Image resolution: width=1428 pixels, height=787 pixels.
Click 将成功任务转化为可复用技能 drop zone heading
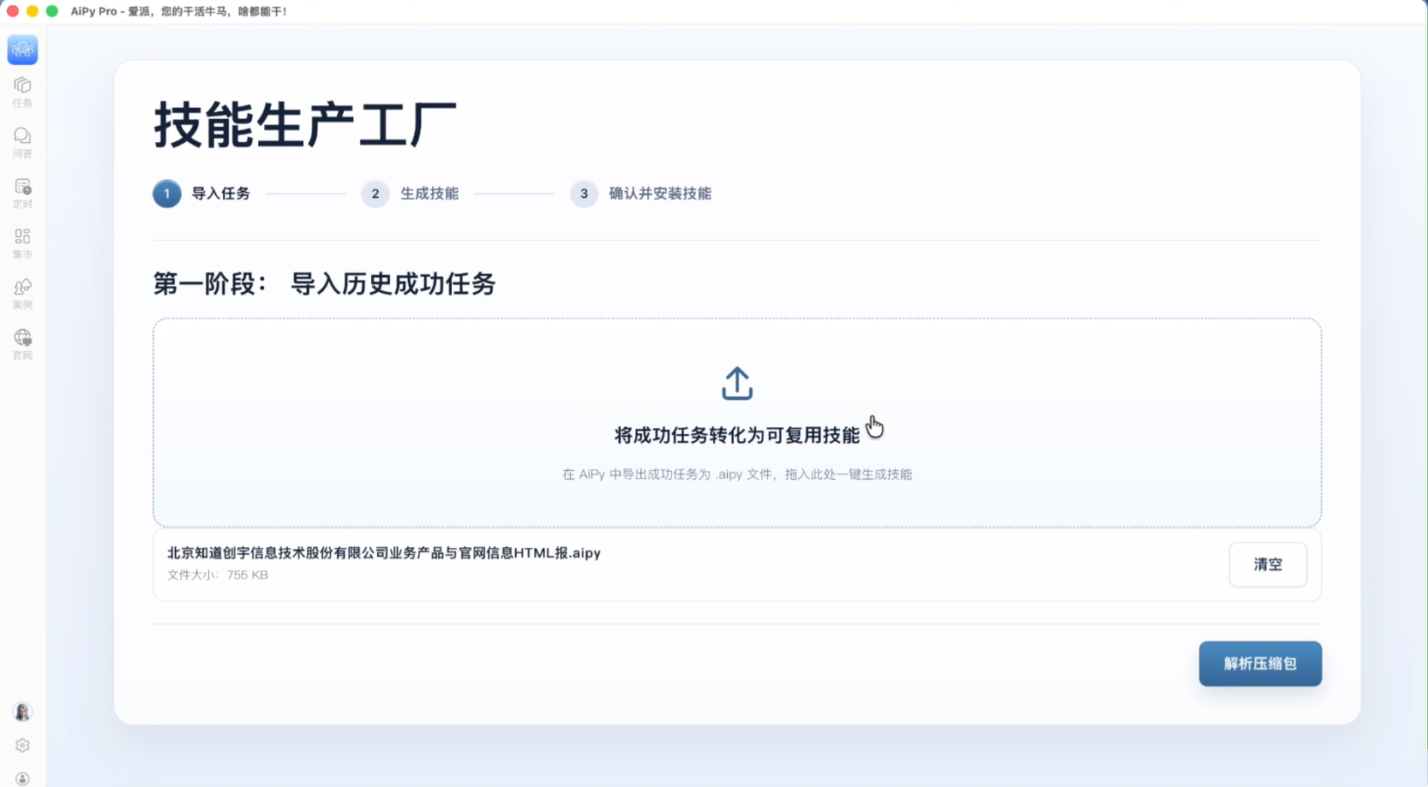[x=737, y=435]
